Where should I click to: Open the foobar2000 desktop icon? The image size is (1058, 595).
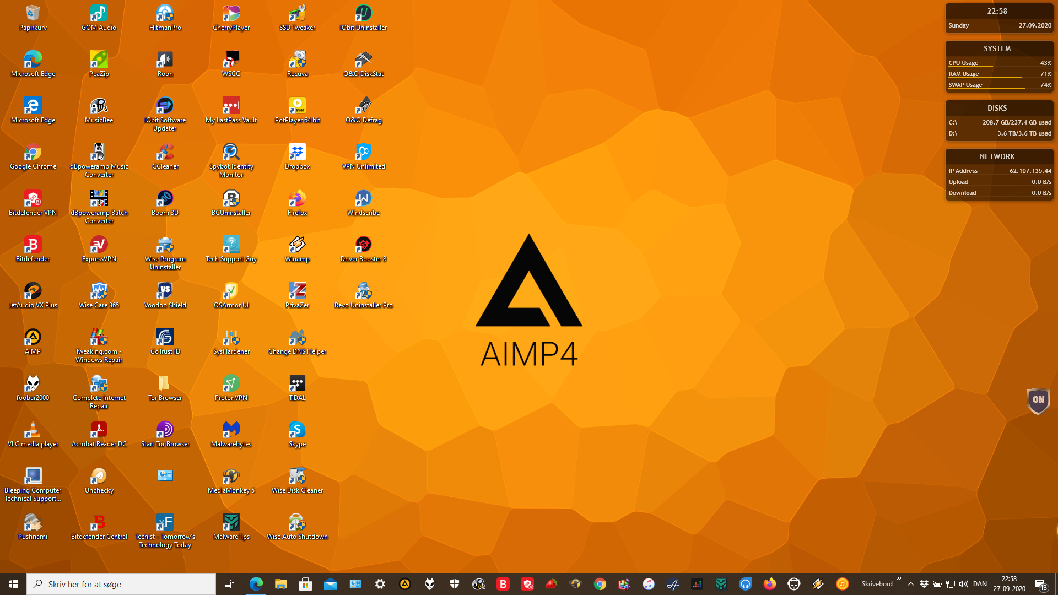(33, 383)
